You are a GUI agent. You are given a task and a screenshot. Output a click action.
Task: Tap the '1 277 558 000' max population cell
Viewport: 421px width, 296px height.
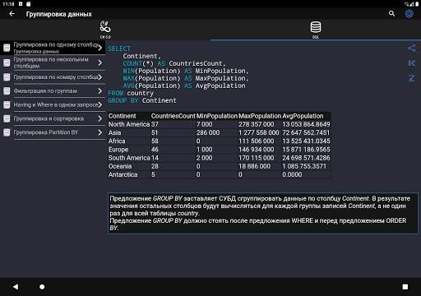pos(259,132)
